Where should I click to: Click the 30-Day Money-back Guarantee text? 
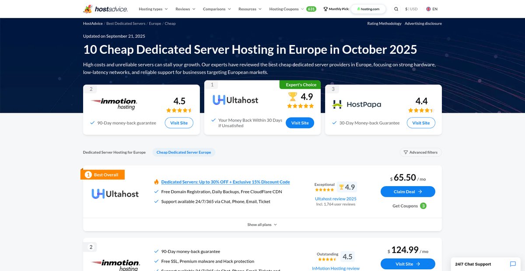(x=369, y=123)
